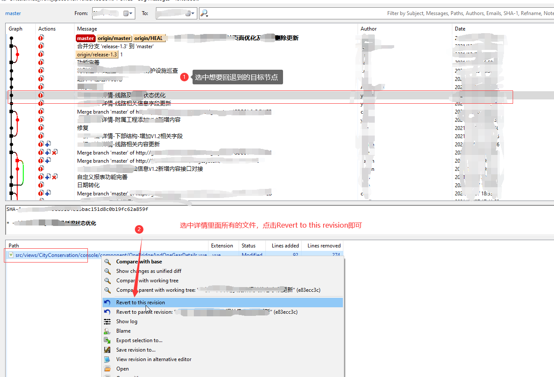
Task: Select the origin/master ref label
Action: [x=114, y=38]
